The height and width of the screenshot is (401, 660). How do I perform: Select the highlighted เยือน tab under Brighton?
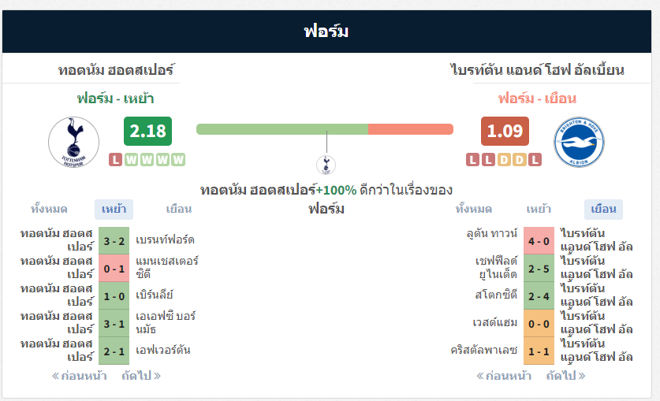coord(603,210)
